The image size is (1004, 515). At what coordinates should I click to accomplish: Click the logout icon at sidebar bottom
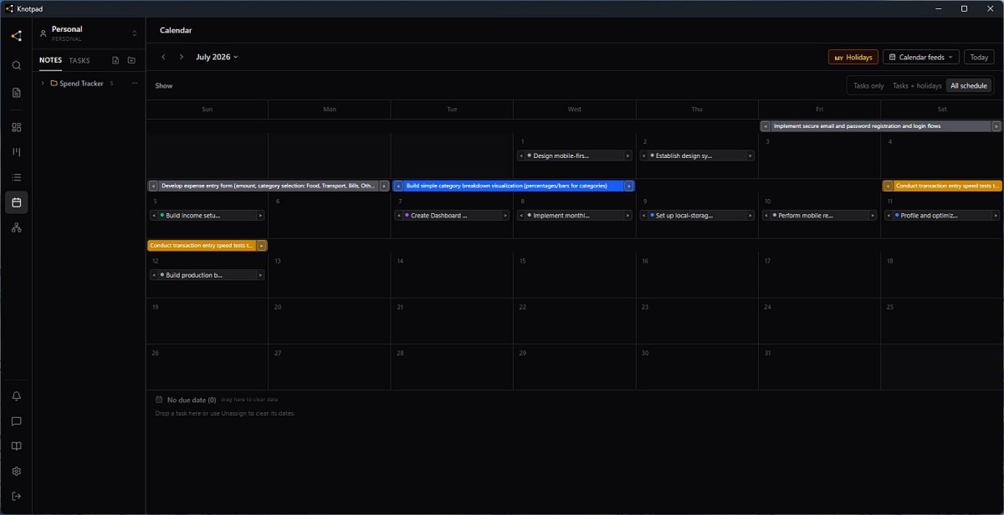pyautogui.click(x=17, y=496)
